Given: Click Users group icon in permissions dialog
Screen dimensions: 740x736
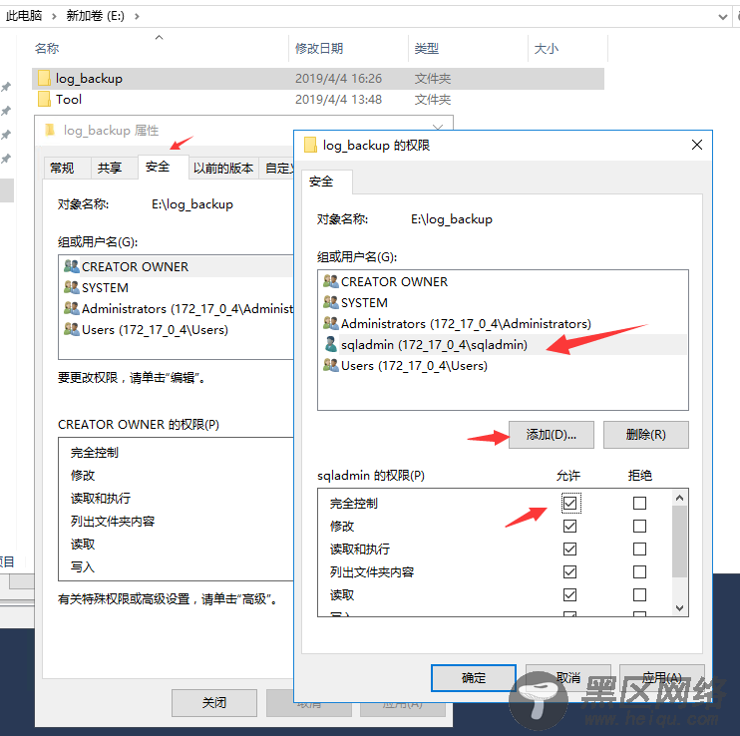Looking at the screenshot, I should point(331,366).
